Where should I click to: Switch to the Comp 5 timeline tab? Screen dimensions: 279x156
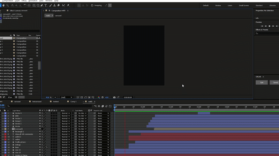pyautogui.click(x=73, y=102)
